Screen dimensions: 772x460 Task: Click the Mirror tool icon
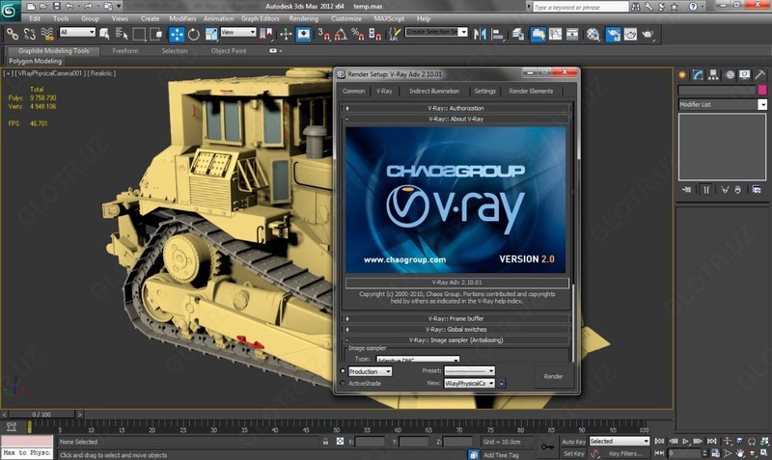pyautogui.click(x=480, y=34)
